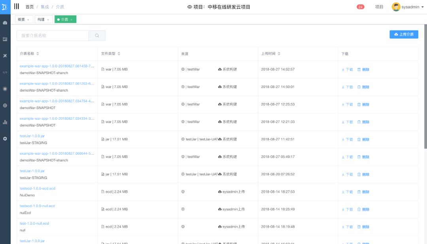The width and height of the screenshot is (427, 244).
Task: Delete testJar uploaded 2018-08-20 07:26:52
Action: 363,175
